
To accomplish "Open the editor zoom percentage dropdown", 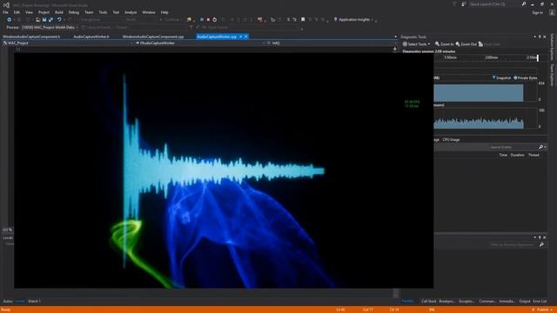I will (x=7, y=230).
